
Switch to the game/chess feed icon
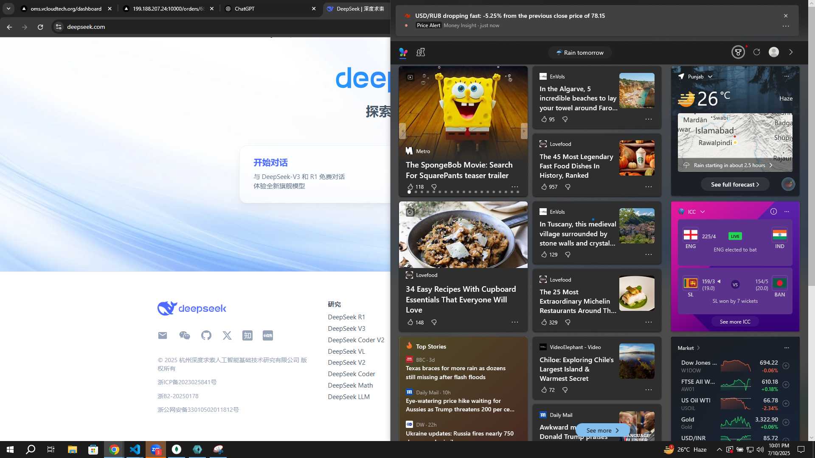click(421, 52)
